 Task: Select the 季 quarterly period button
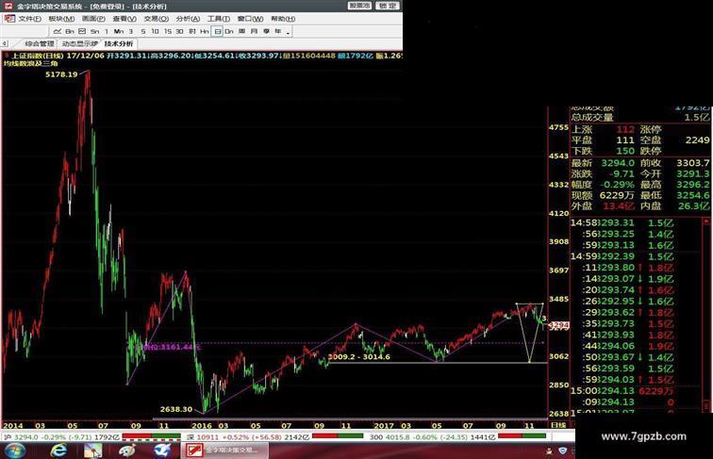pos(267,31)
